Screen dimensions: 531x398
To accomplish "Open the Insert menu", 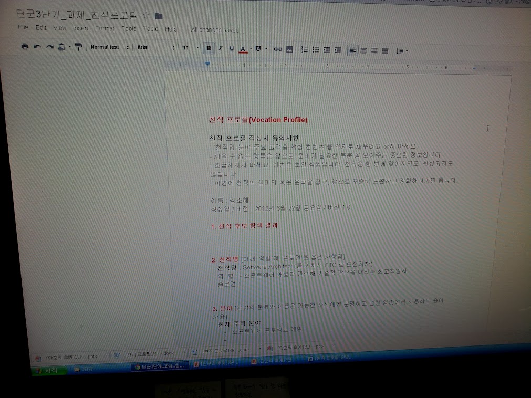I will tap(80, 28).
